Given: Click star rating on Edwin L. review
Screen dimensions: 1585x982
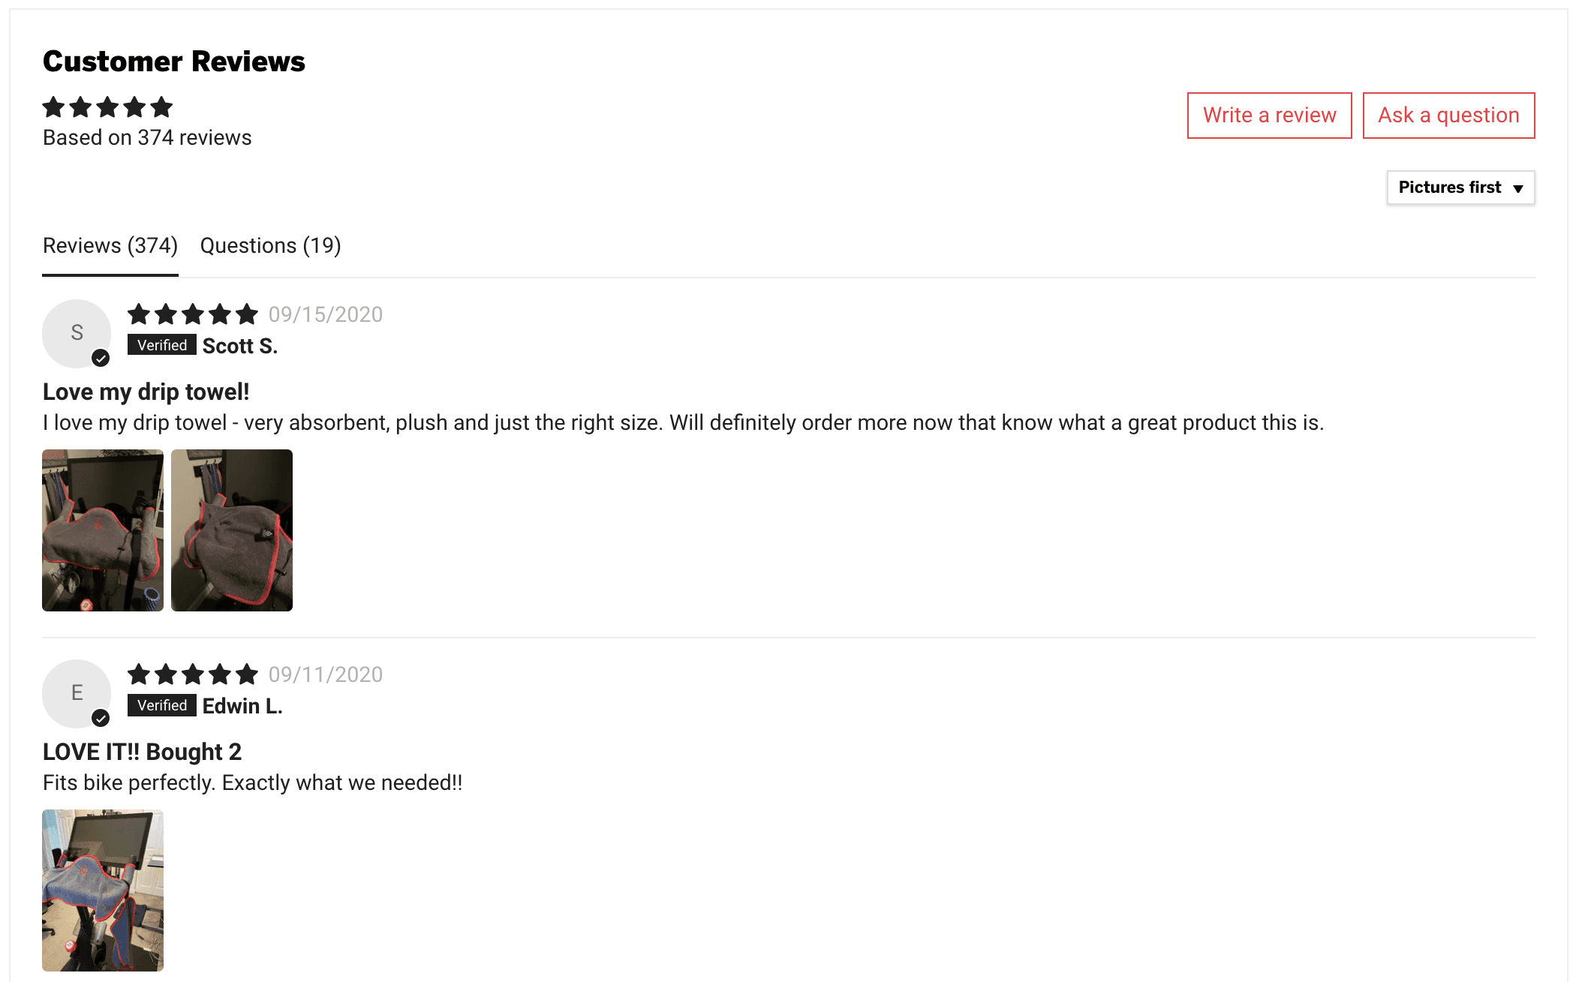Looking at the screenshot, I should click(192, 674).
